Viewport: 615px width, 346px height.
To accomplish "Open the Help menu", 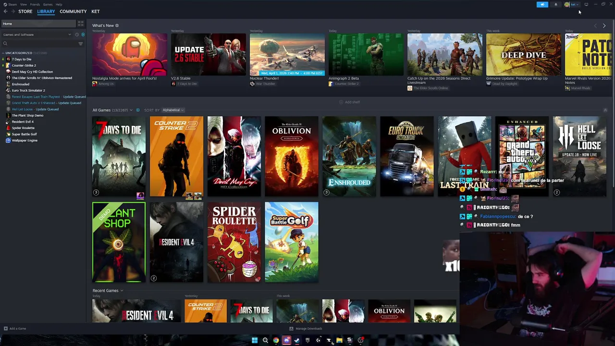I will tap(59, 4).
